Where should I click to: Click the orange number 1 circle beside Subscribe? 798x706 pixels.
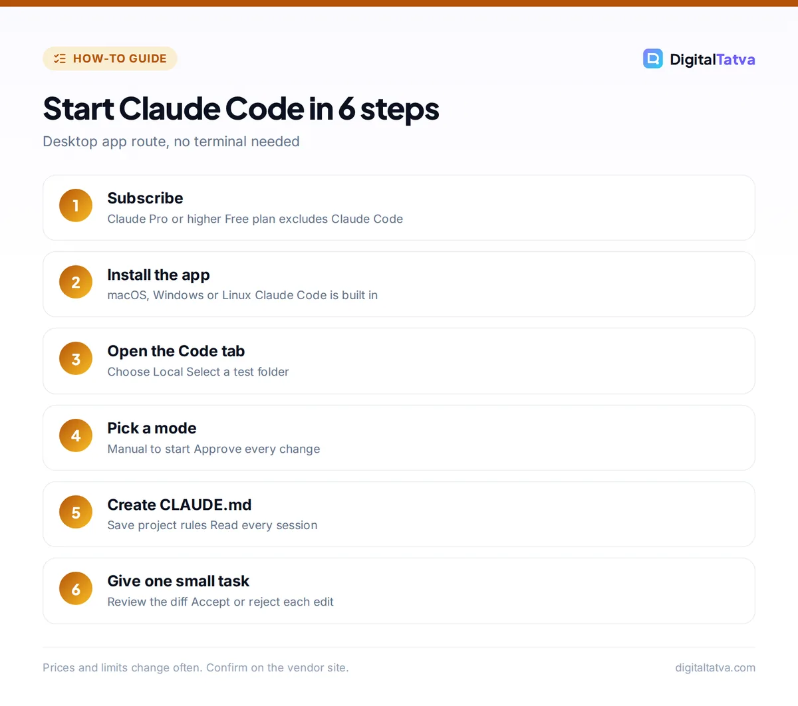pos(76,205)
